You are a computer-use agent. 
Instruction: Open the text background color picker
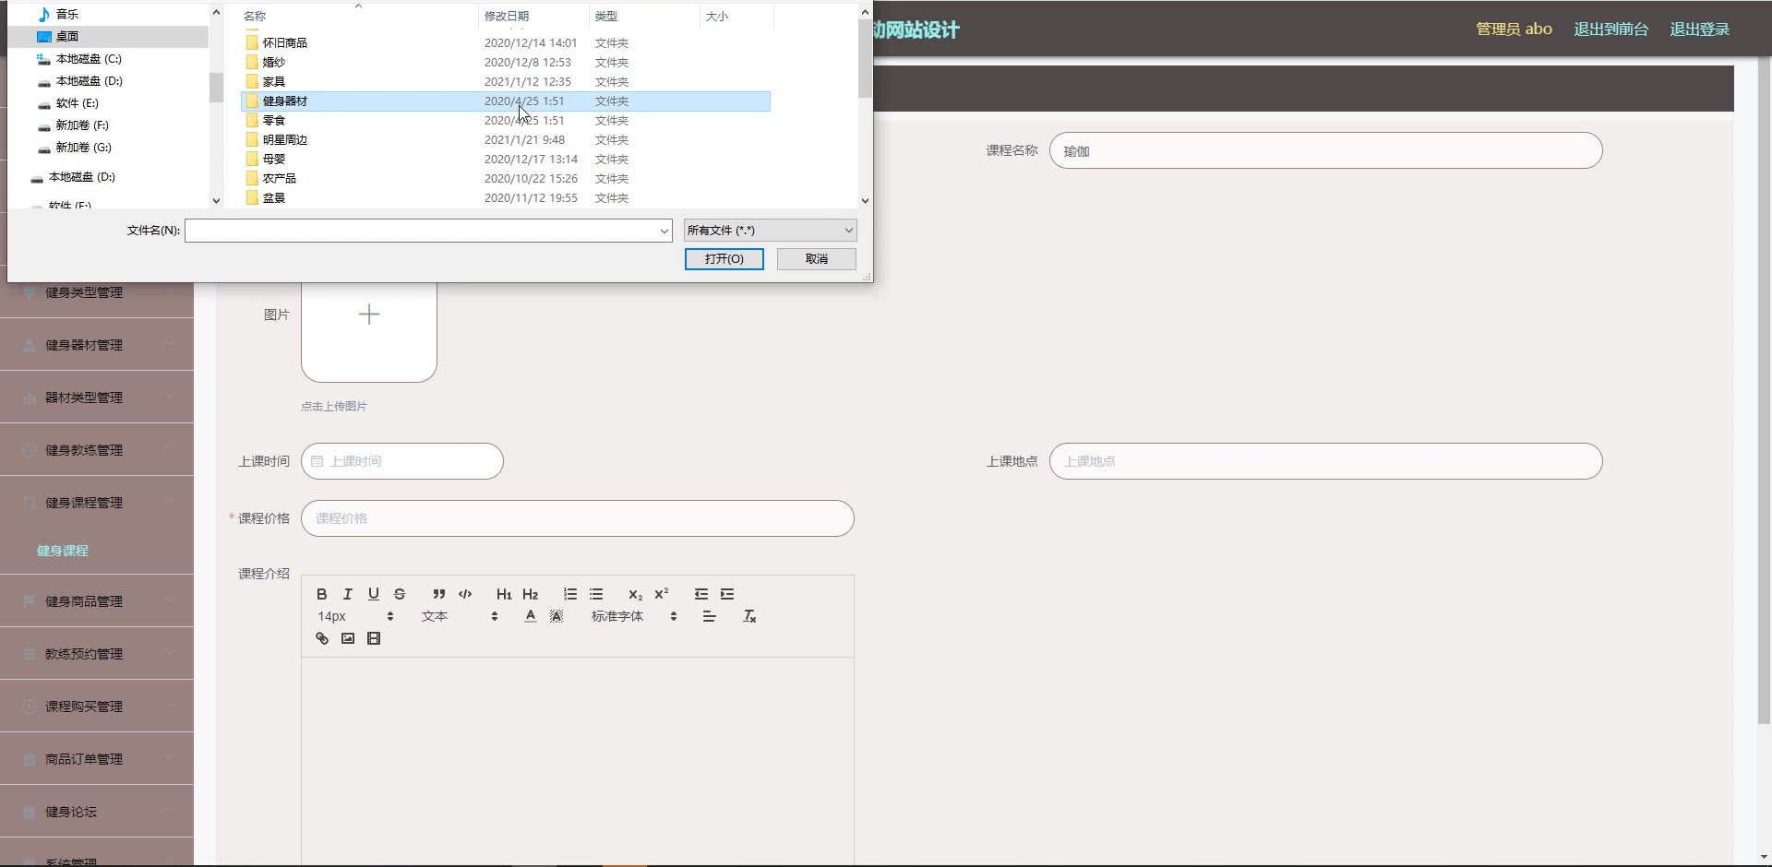click(x=556, y=616)
